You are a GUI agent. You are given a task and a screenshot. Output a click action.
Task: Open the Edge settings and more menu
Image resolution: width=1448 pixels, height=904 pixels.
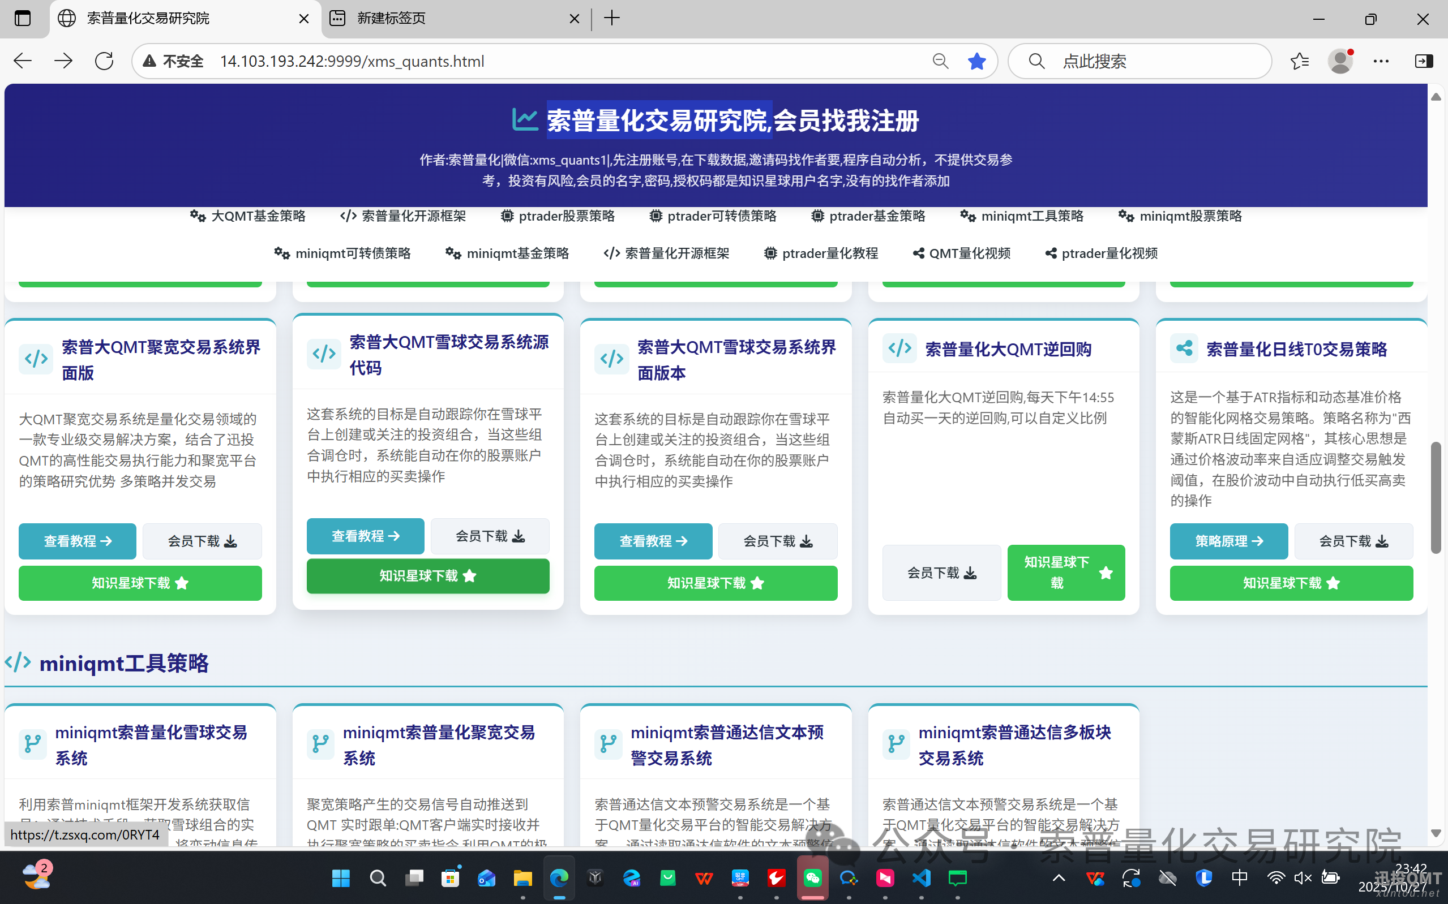pyautogui.click(x=1381, y=61)
